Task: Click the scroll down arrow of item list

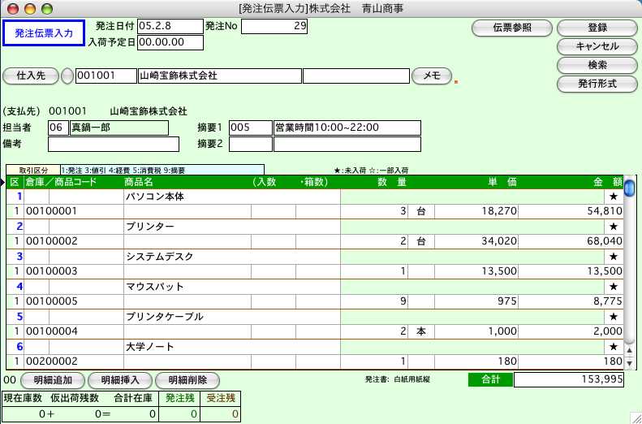Action: (628, 365)
